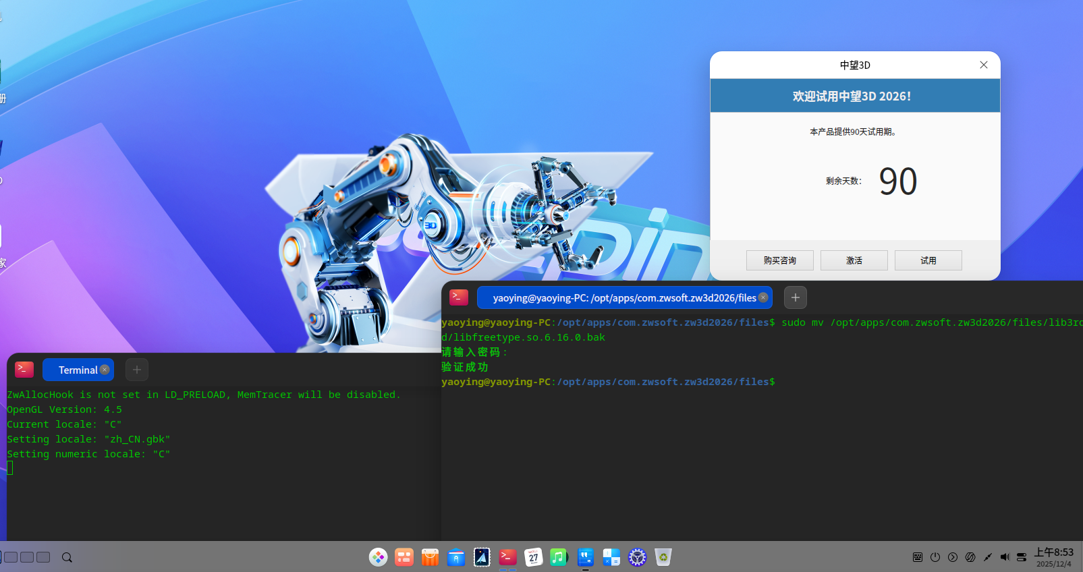Click the 试用 (Trial) button
This screenshot has width=1083, height=572.
[x=928, y=260]
